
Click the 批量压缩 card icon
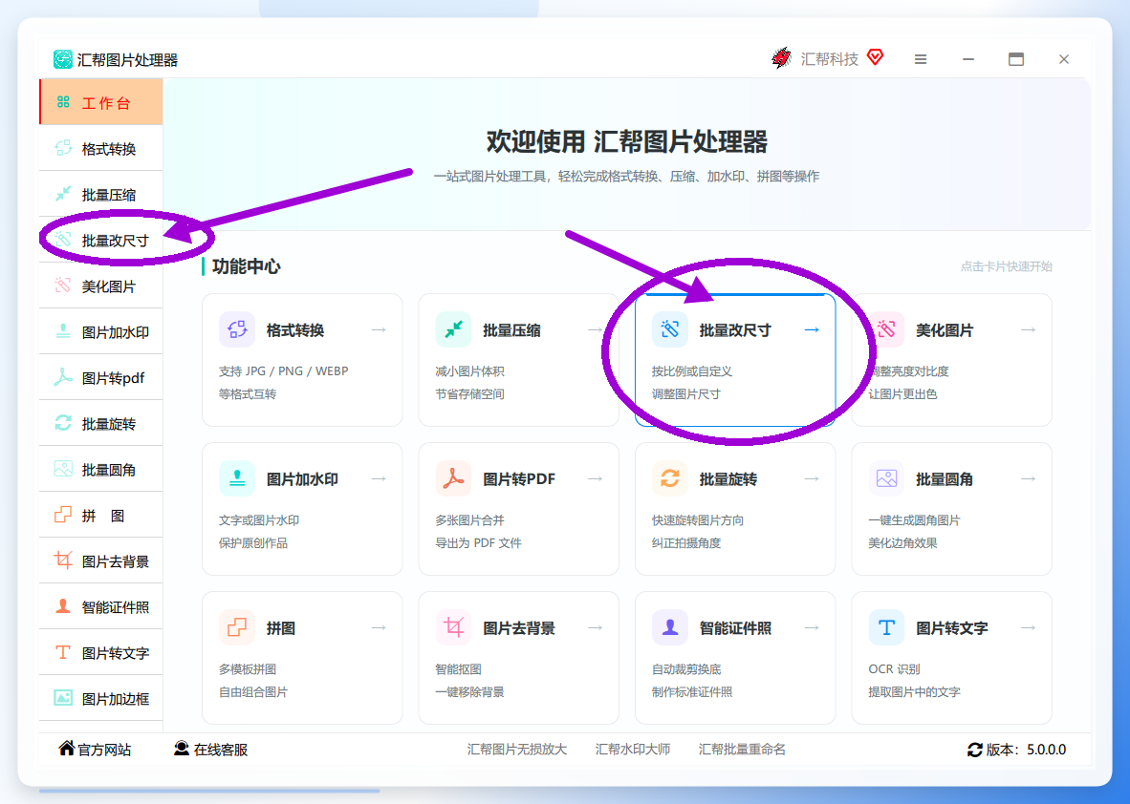tap(453, 329)
